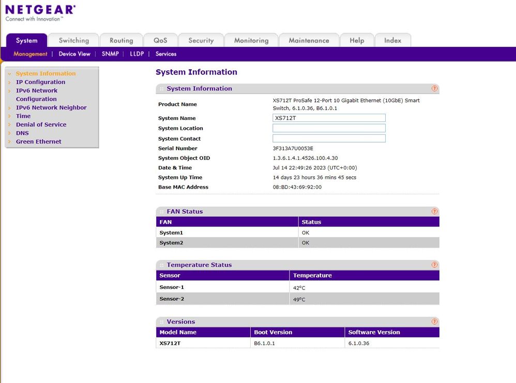Open the Device View submenu

click(x=74, y=54)
